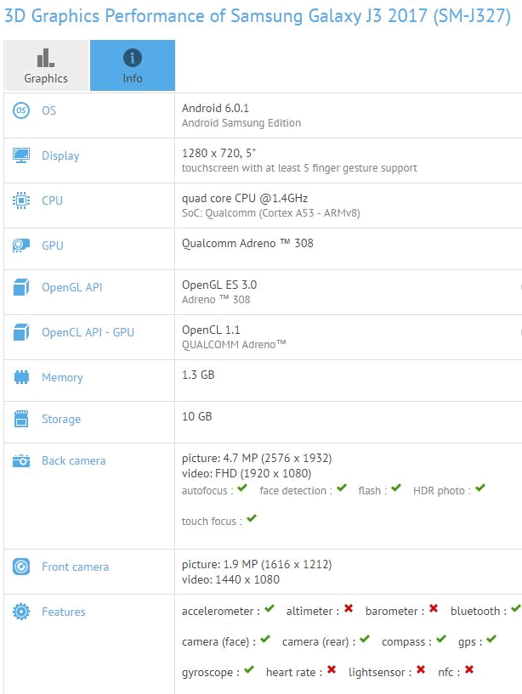This screenshot has width=522, height=694.
Task: Click the Graphics bar chart icon
Action: coord(46,58)
